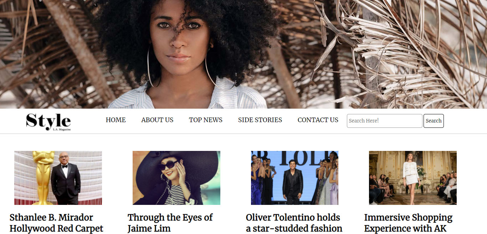The height and width of the screenshot is (234, 487).
Task: Open the CONTACT US page
Action: click(x=318, y=120)
